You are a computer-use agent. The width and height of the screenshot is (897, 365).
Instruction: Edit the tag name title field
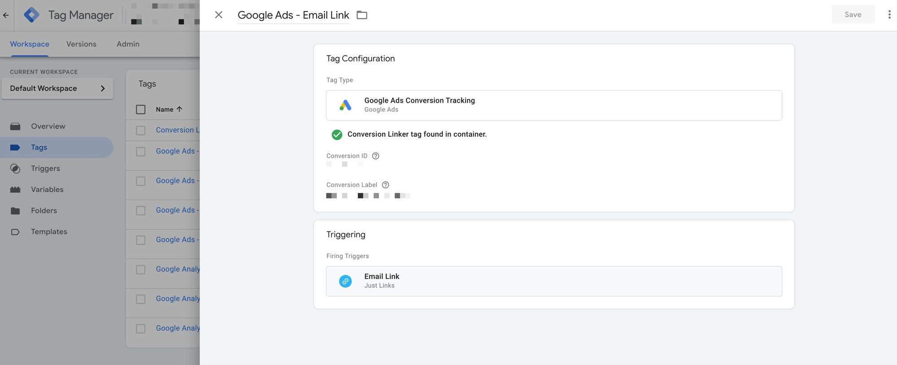click(x=293, y=15)
